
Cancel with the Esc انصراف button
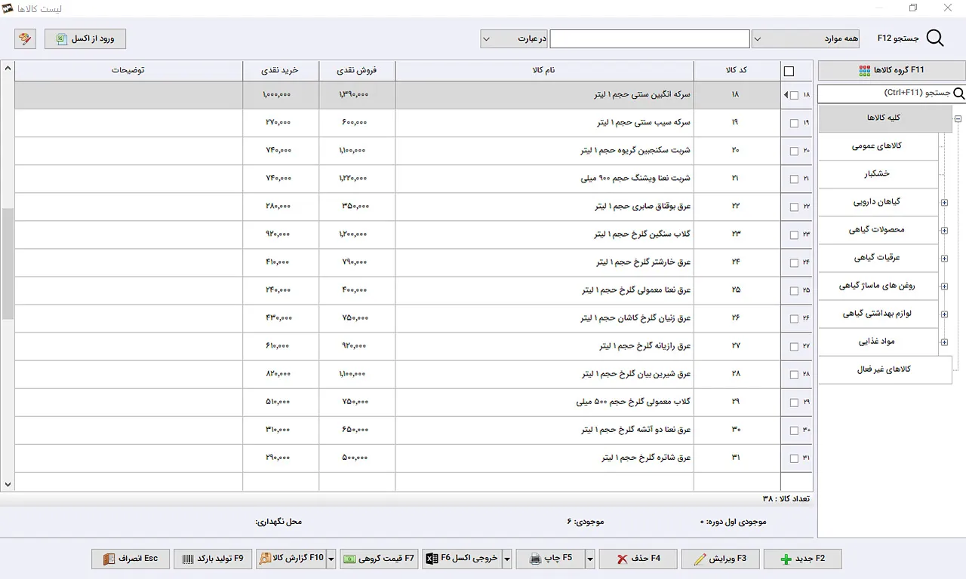[131, 559]
